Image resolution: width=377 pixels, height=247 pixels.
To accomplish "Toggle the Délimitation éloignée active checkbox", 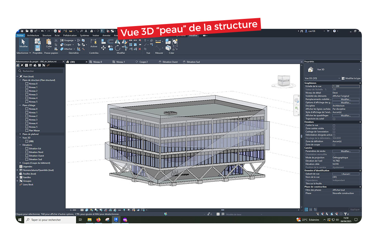I will [334, 135].
